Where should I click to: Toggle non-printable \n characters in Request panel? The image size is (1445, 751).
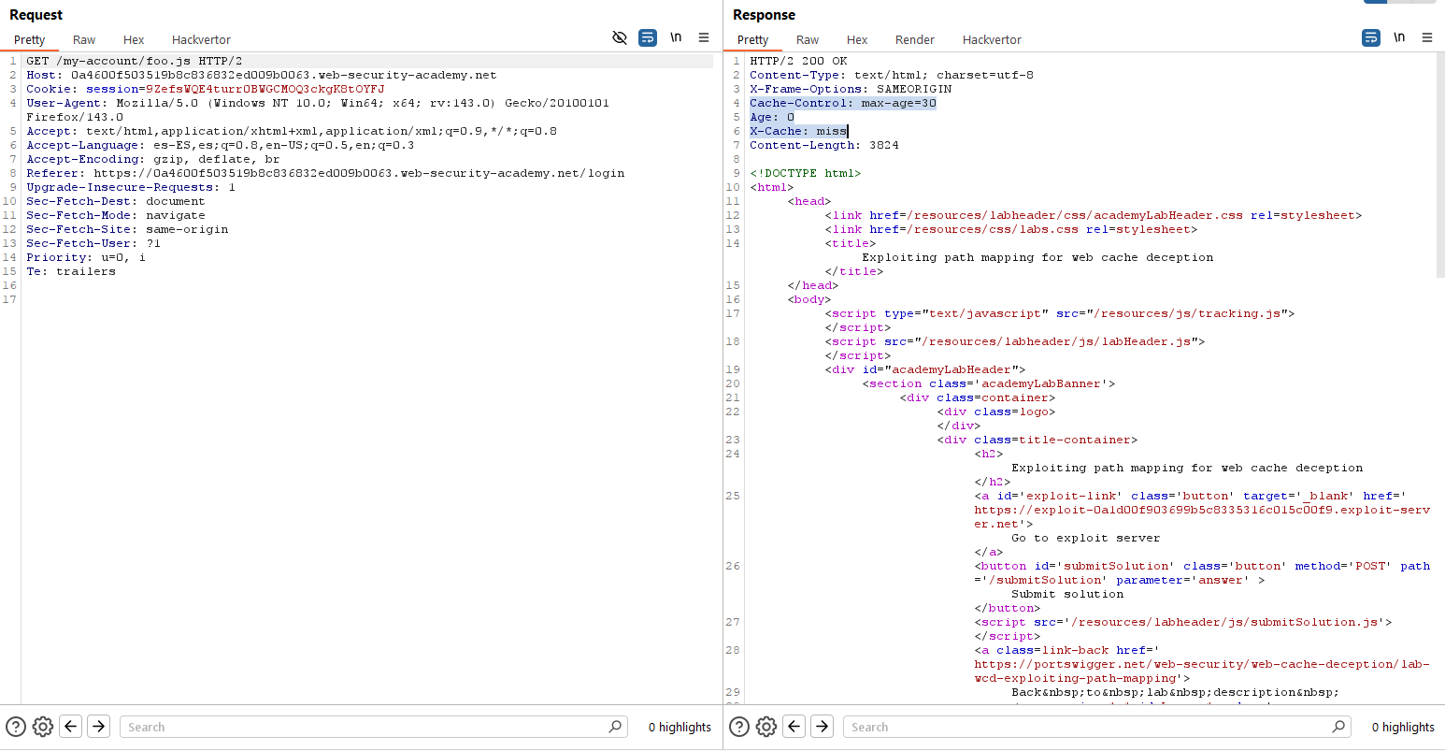point(676,37)
